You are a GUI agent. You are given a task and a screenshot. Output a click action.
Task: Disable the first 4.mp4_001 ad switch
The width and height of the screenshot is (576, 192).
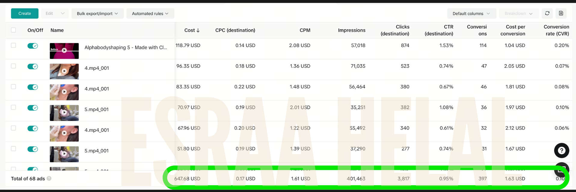click(32, 67)
